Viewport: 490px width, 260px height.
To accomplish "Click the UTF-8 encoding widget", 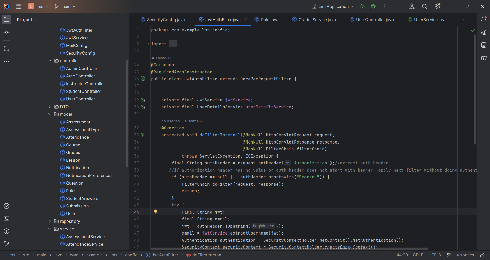I will point(435,255).
